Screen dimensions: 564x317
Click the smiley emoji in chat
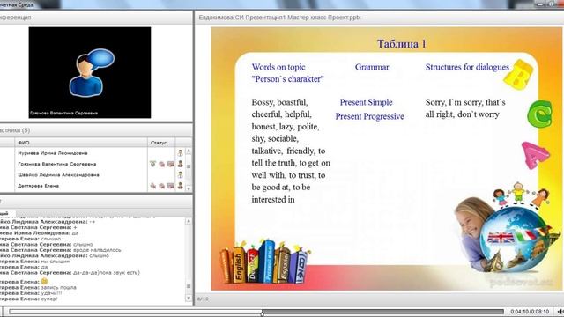(x=44, y=281)
